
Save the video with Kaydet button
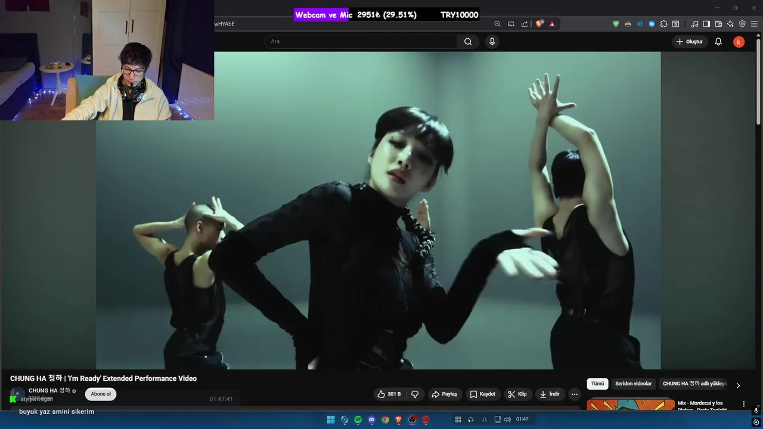click(483, 394)
